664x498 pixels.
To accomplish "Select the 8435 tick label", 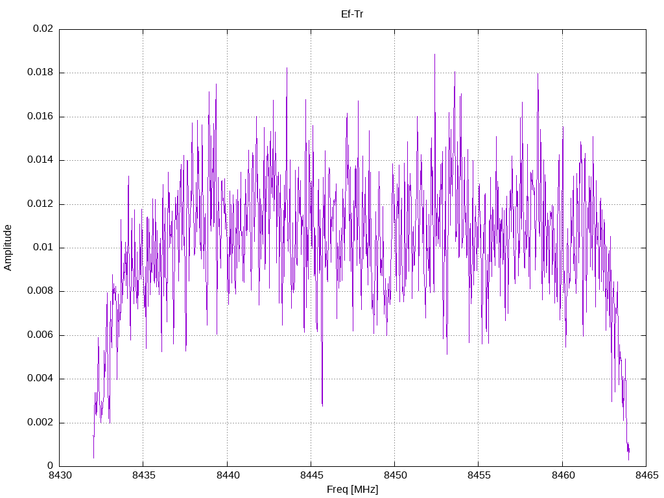I will pyautogui.click(x=144, y=475).
